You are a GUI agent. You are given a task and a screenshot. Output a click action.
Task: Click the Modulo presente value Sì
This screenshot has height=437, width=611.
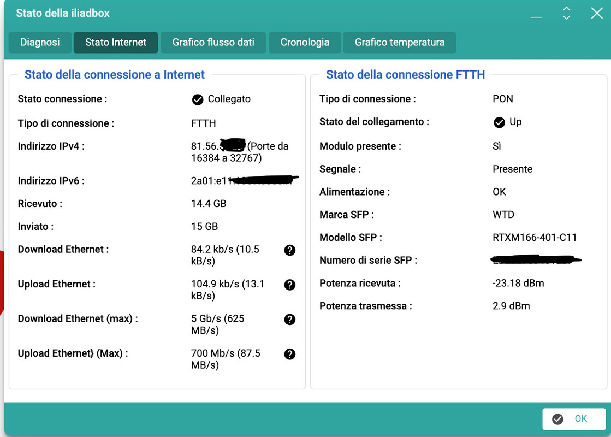497,146
